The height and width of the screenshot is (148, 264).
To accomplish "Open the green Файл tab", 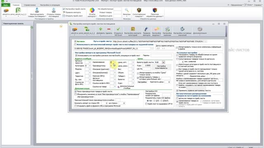I will click(5, 5).
